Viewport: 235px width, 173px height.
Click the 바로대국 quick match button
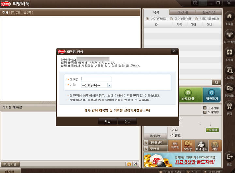tap(191, 95)
